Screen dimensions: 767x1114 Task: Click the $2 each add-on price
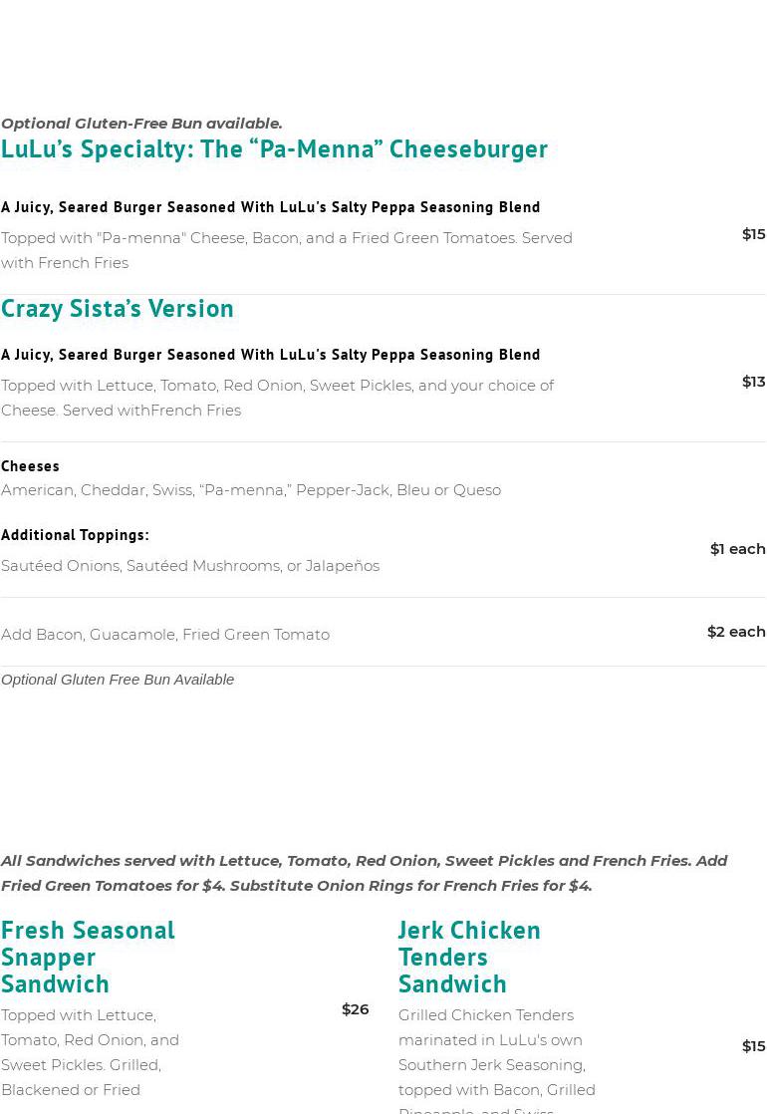coord(736,632)
